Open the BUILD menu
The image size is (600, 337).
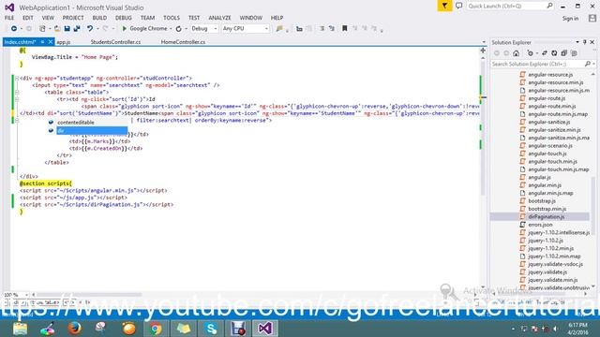coord(99,18)
